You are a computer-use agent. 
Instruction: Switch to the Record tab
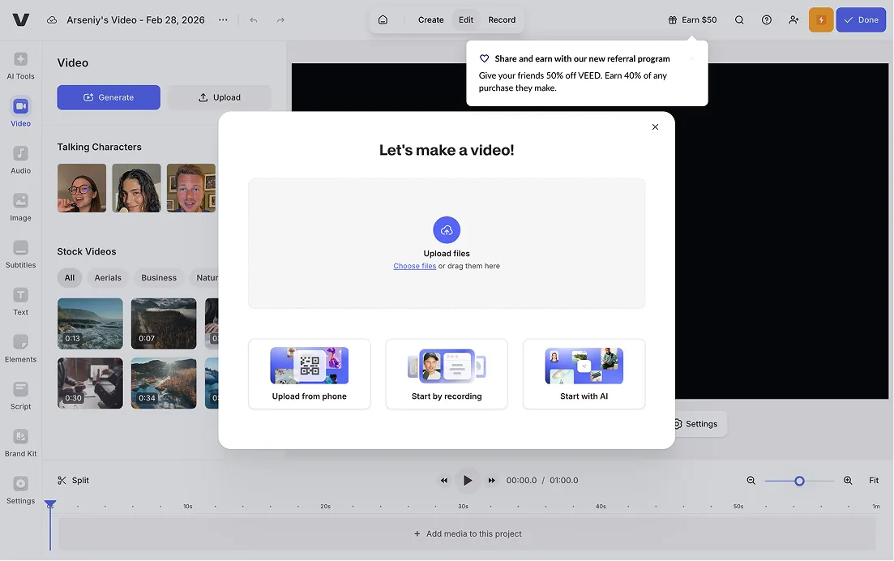click(x=502, y=19)
